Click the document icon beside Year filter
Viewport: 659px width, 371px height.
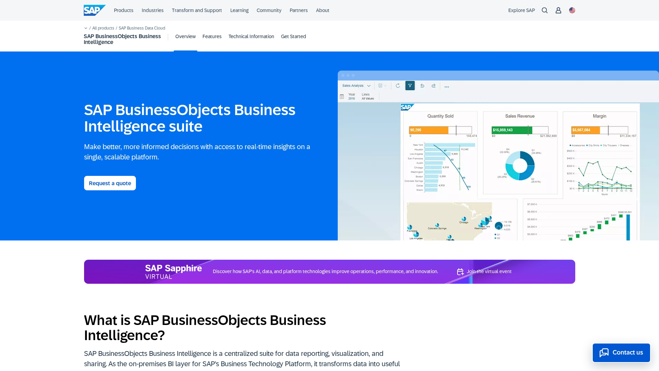342,97
